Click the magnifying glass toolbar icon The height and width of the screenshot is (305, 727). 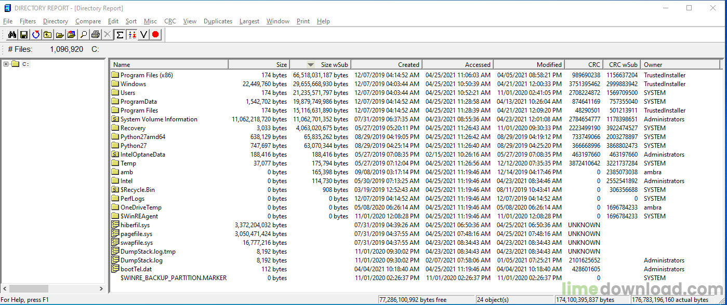click(83, 35)
